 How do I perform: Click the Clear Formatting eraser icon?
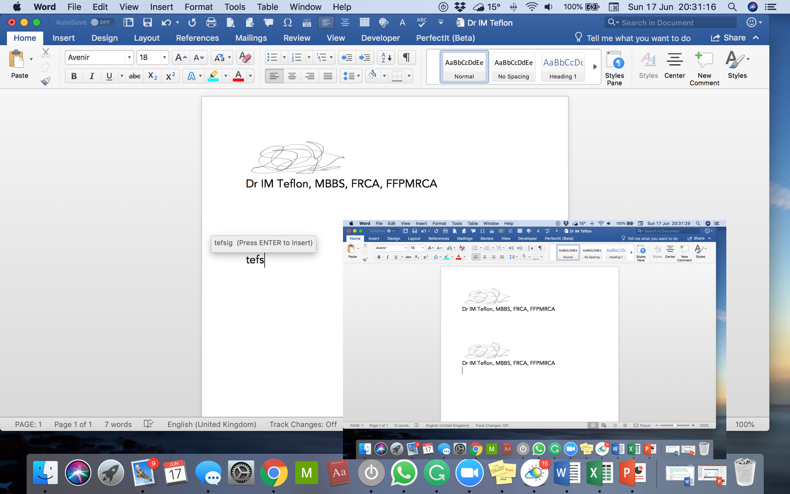[245, 58]
